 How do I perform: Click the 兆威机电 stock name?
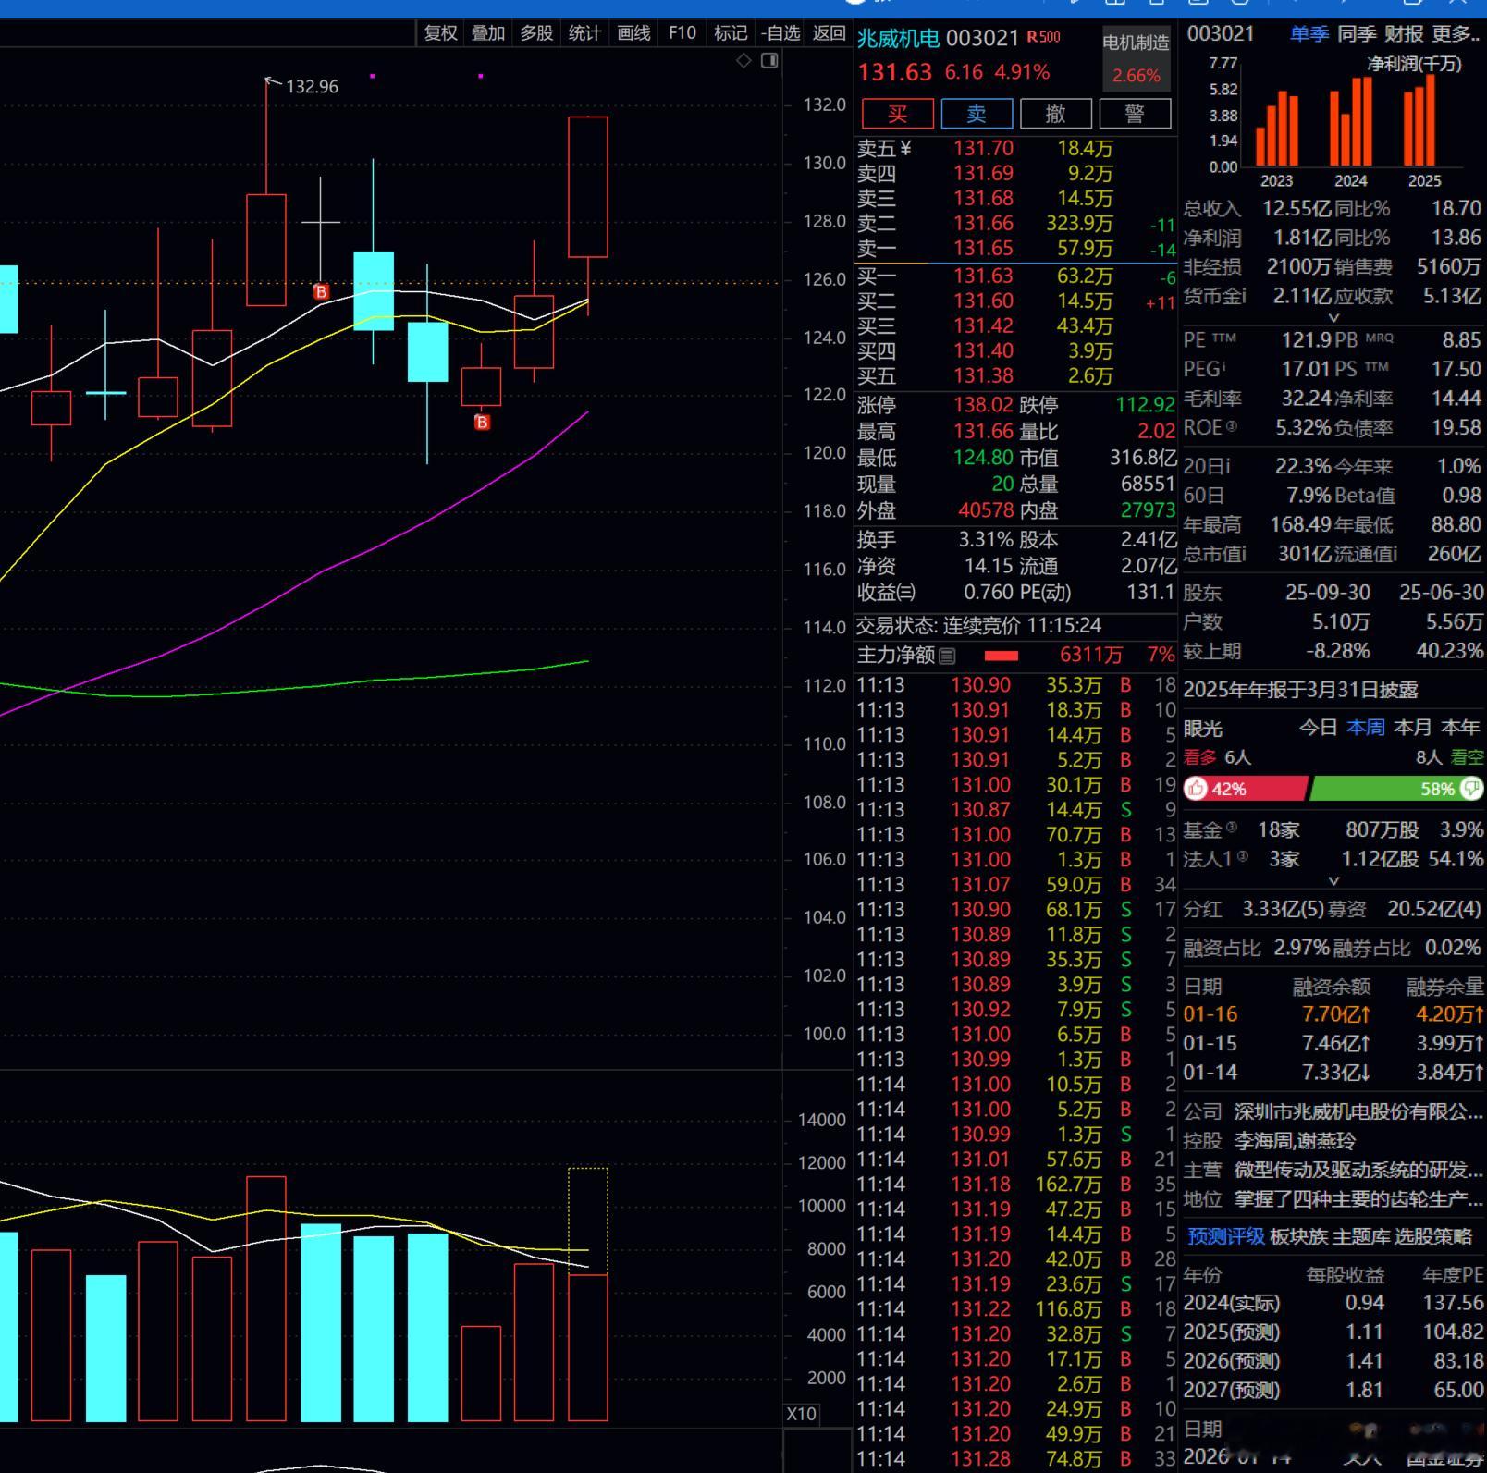coord(898,38)
